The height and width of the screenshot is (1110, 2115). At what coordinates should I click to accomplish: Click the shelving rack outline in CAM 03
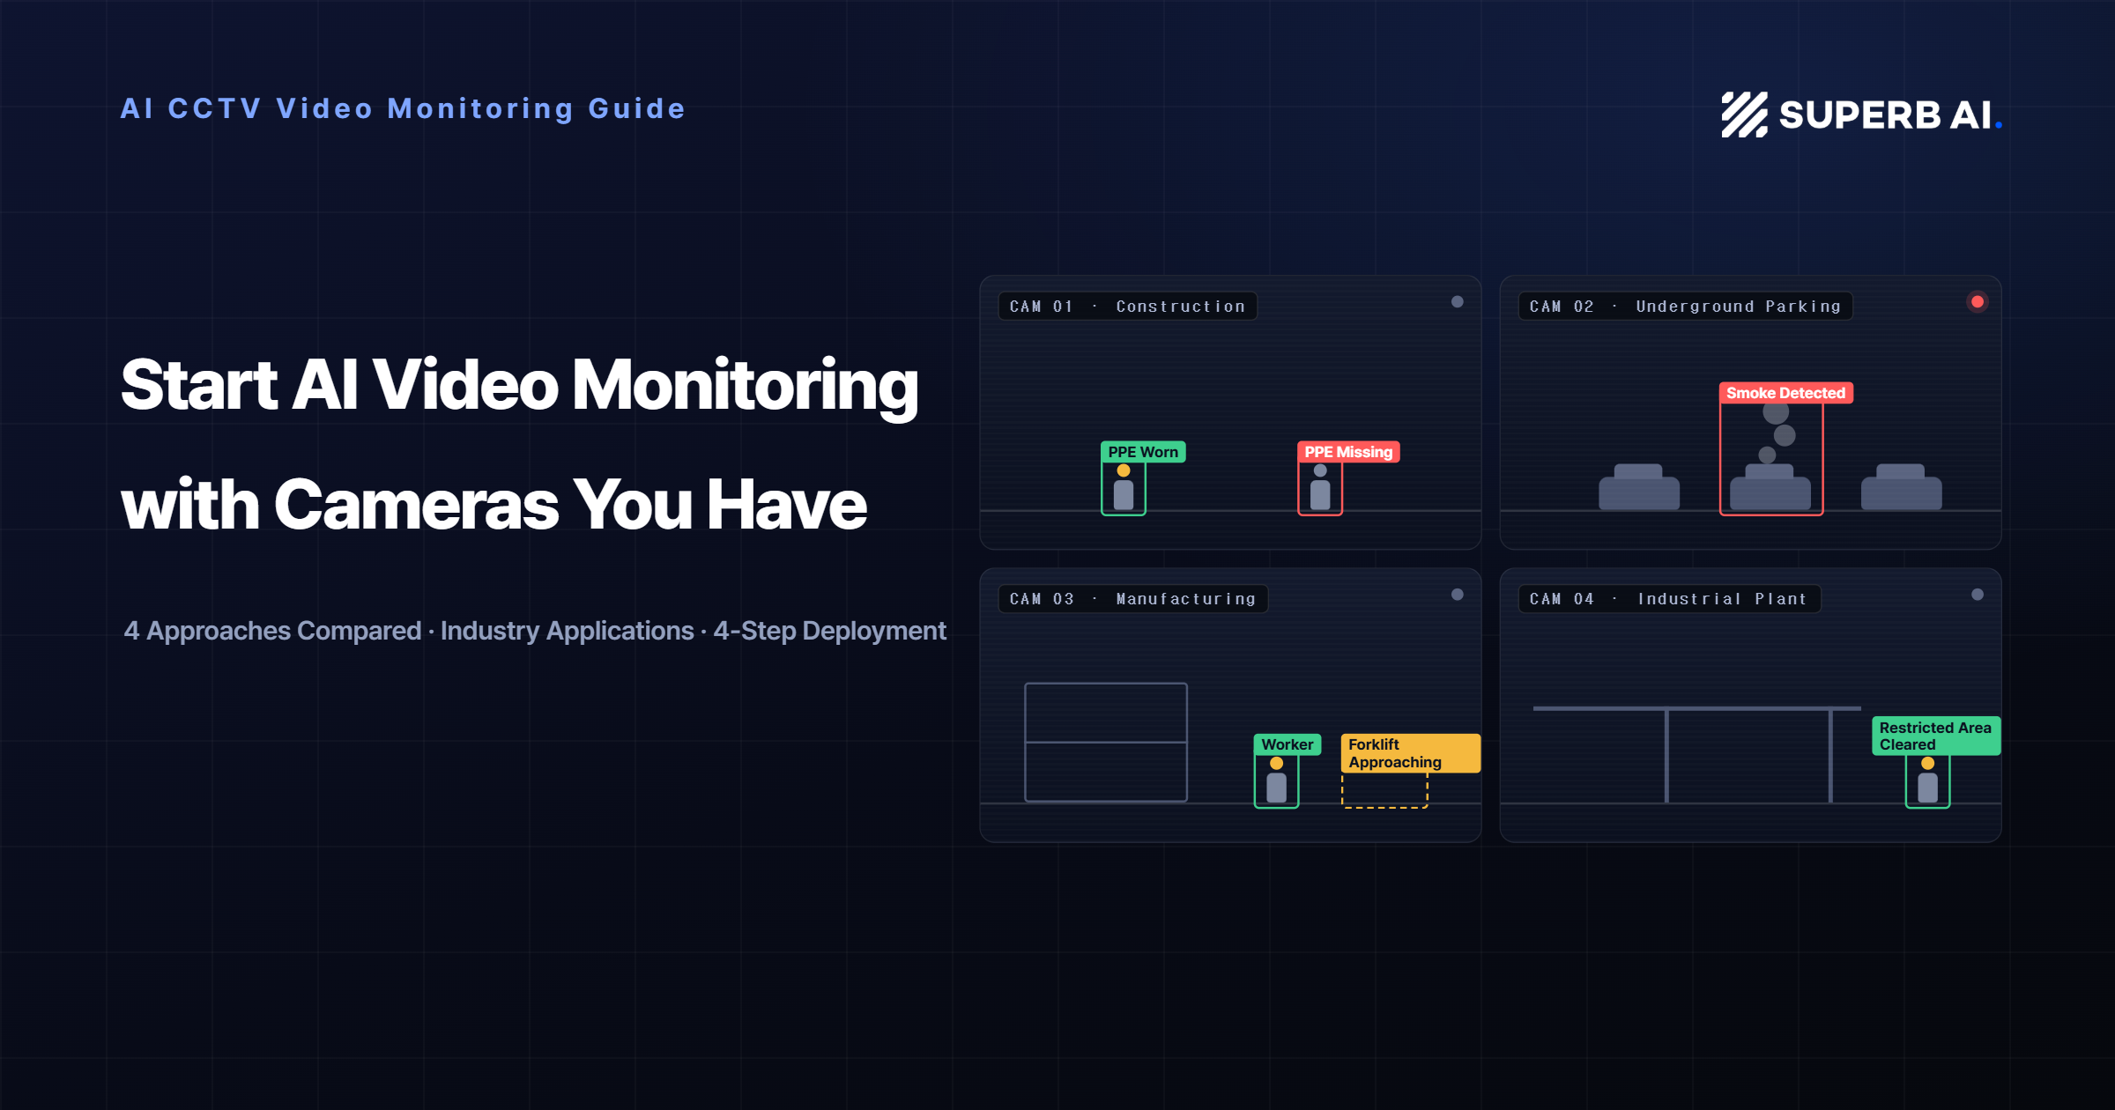[1106, 742]
